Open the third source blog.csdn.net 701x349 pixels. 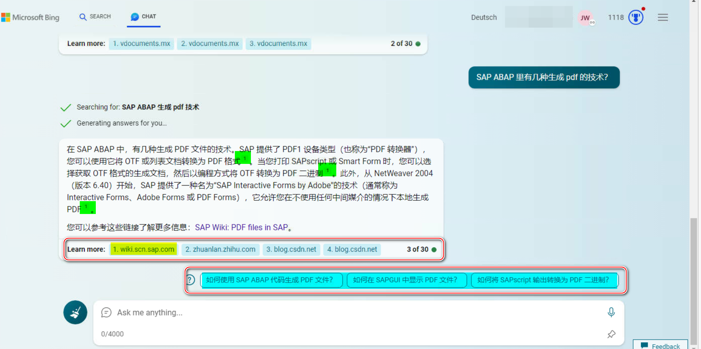[291, 249]
